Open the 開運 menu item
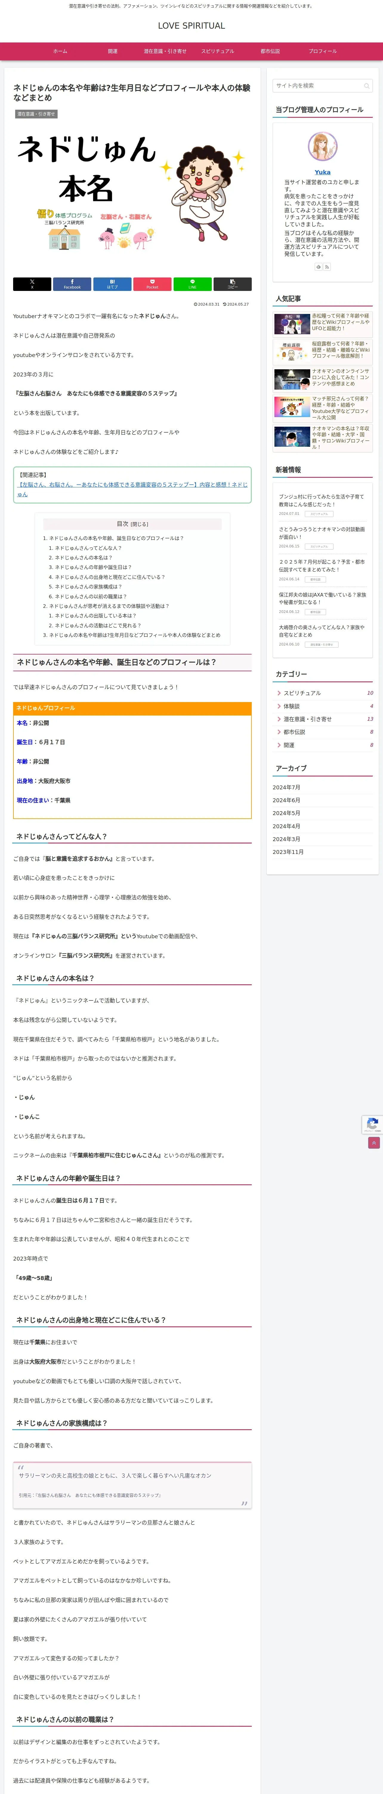 tap(113, 51)
